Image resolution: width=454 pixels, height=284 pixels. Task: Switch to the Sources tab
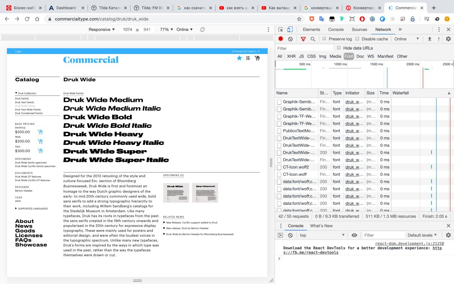[x=359, y=29]
